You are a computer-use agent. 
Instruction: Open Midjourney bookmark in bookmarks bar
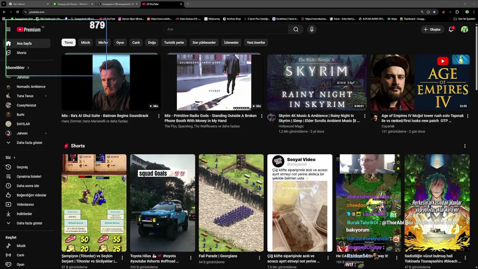click(212, 19)
